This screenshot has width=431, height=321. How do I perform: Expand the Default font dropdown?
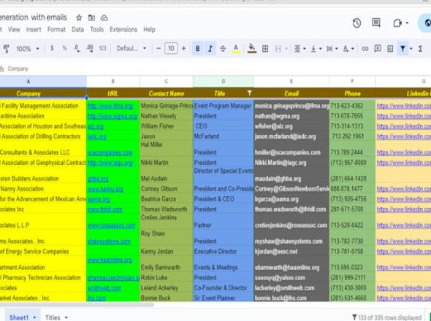coord(131,49)
